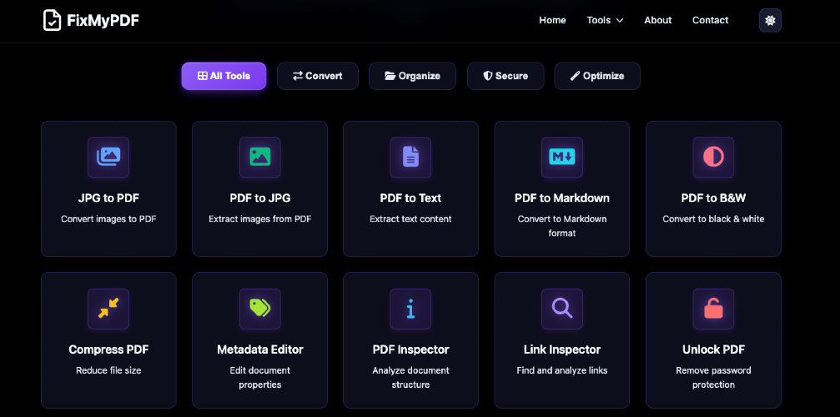Click the Unlock PDF padlock icon

(713, 309)
